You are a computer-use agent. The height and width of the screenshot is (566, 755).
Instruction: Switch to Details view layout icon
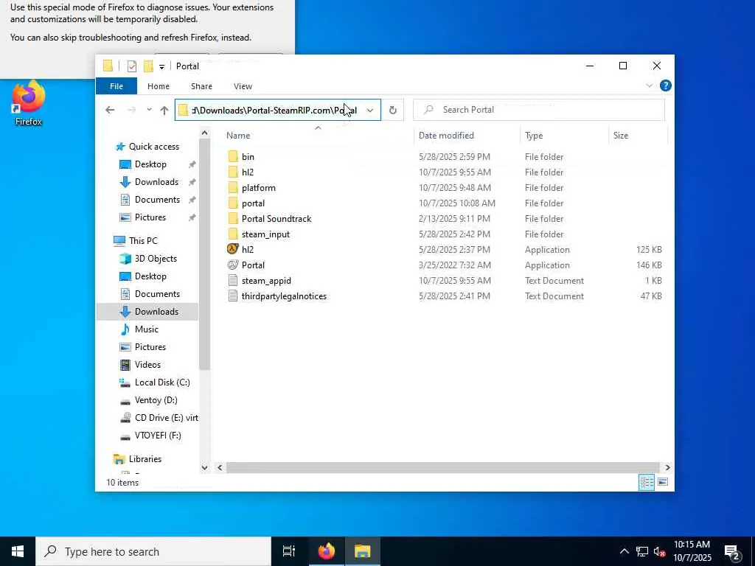click(x=646, y=482)
